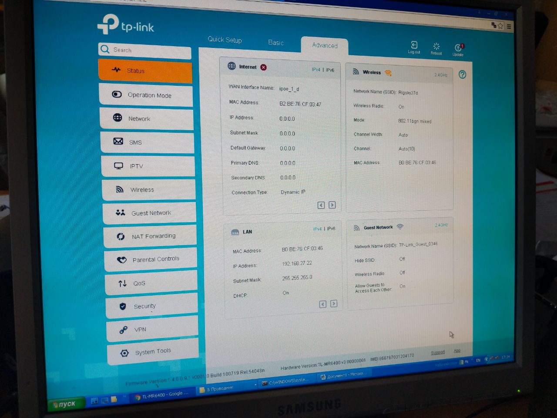Screen dimensions: 557x418
Task: Select IPv4 in the LAN panel
Action: click(318, 229)
